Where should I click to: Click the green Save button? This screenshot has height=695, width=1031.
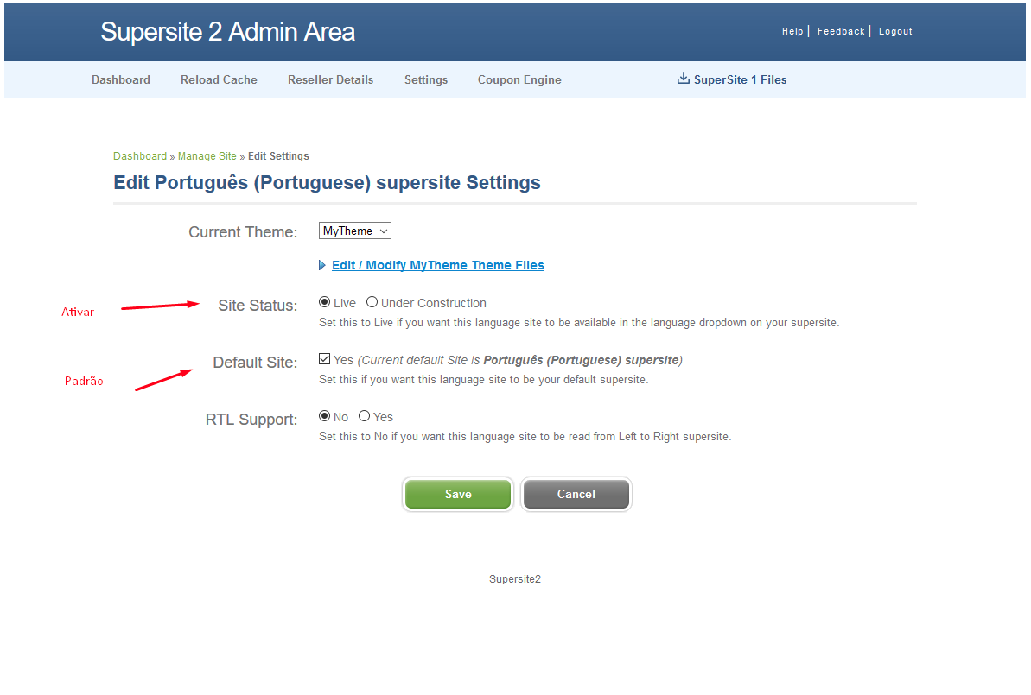(458, 494)
